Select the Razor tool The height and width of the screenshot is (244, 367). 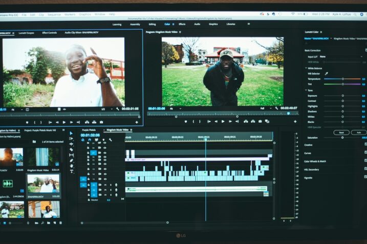tap(71, 149)
